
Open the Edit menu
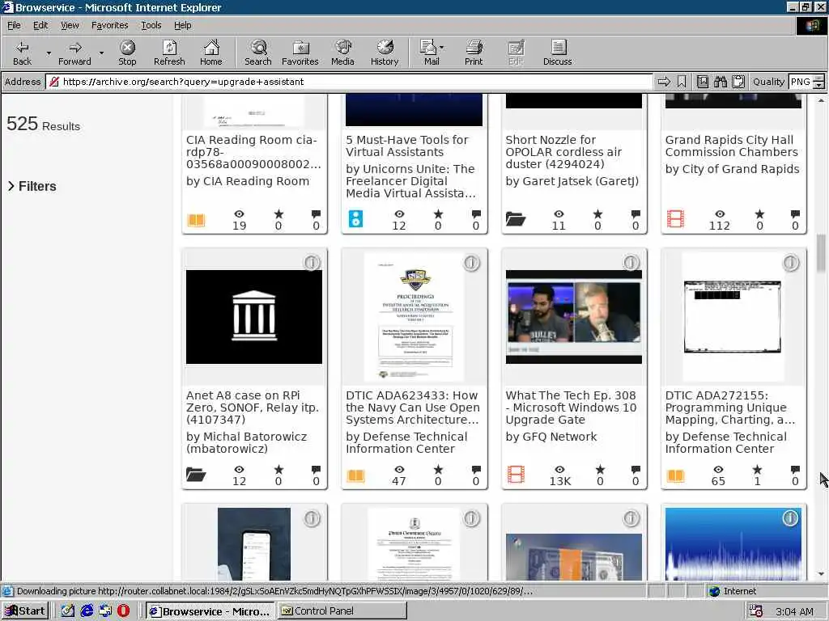click(40, 25)
